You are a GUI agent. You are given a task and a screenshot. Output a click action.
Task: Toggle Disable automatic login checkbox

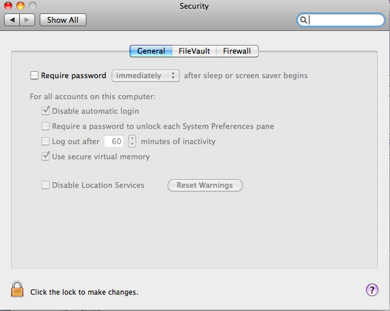[x=46, y=111]
